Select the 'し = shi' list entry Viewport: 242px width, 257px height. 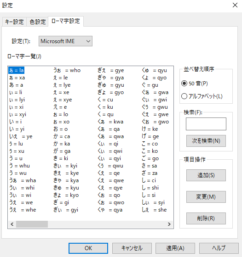tap(150, 188)
